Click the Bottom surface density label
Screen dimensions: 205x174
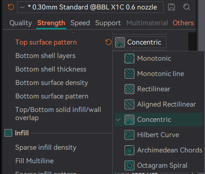point(52,83)
